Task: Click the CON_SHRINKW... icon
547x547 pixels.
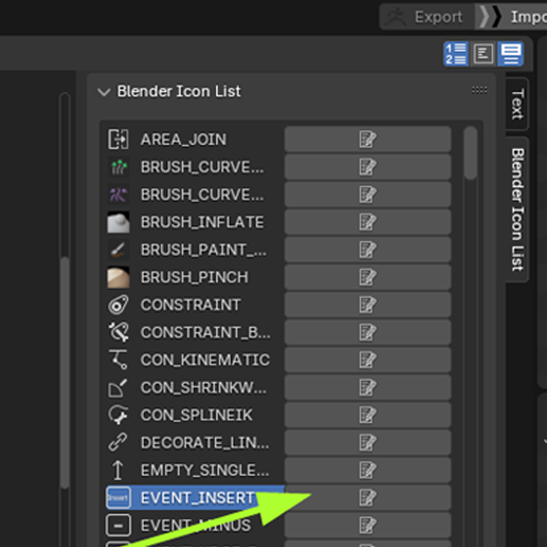Action: pyautogui.click(x=118, y=387)
